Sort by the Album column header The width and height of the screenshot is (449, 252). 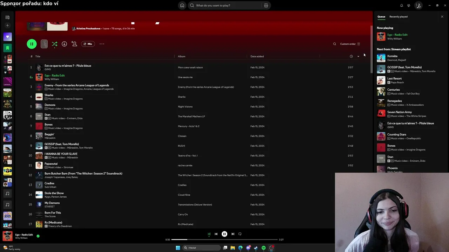pos(181,56)
